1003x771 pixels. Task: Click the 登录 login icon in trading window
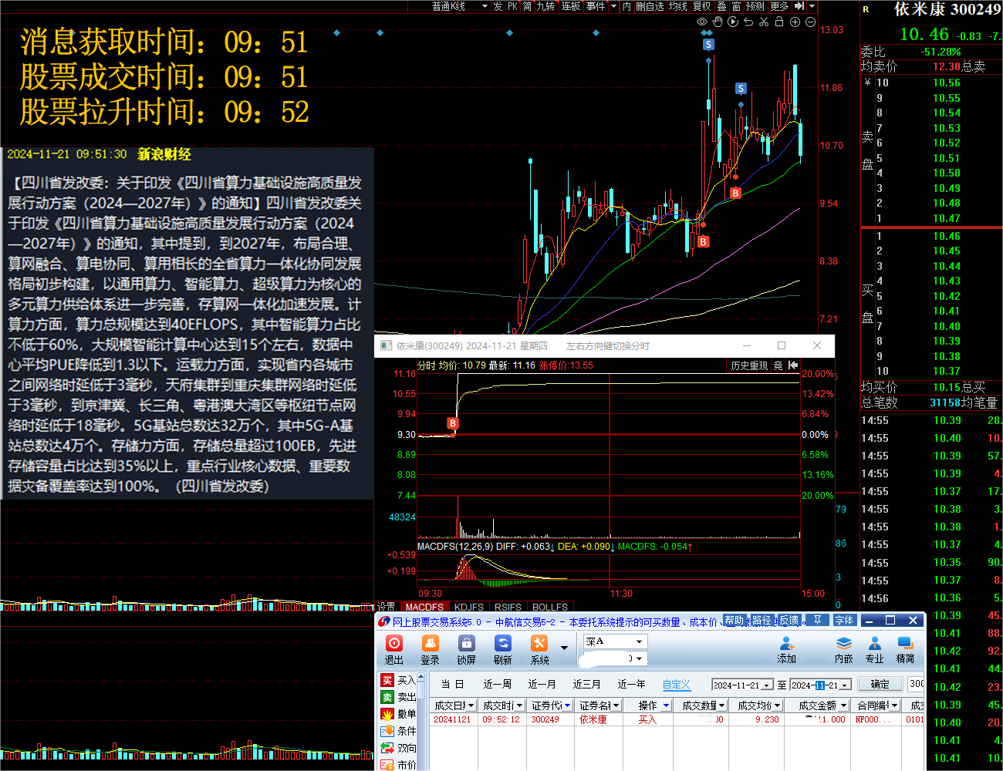coord(430,650)
